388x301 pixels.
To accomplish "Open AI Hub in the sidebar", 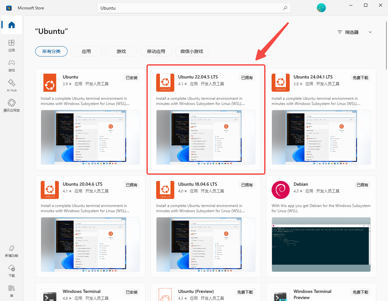I will pos(12,86).
